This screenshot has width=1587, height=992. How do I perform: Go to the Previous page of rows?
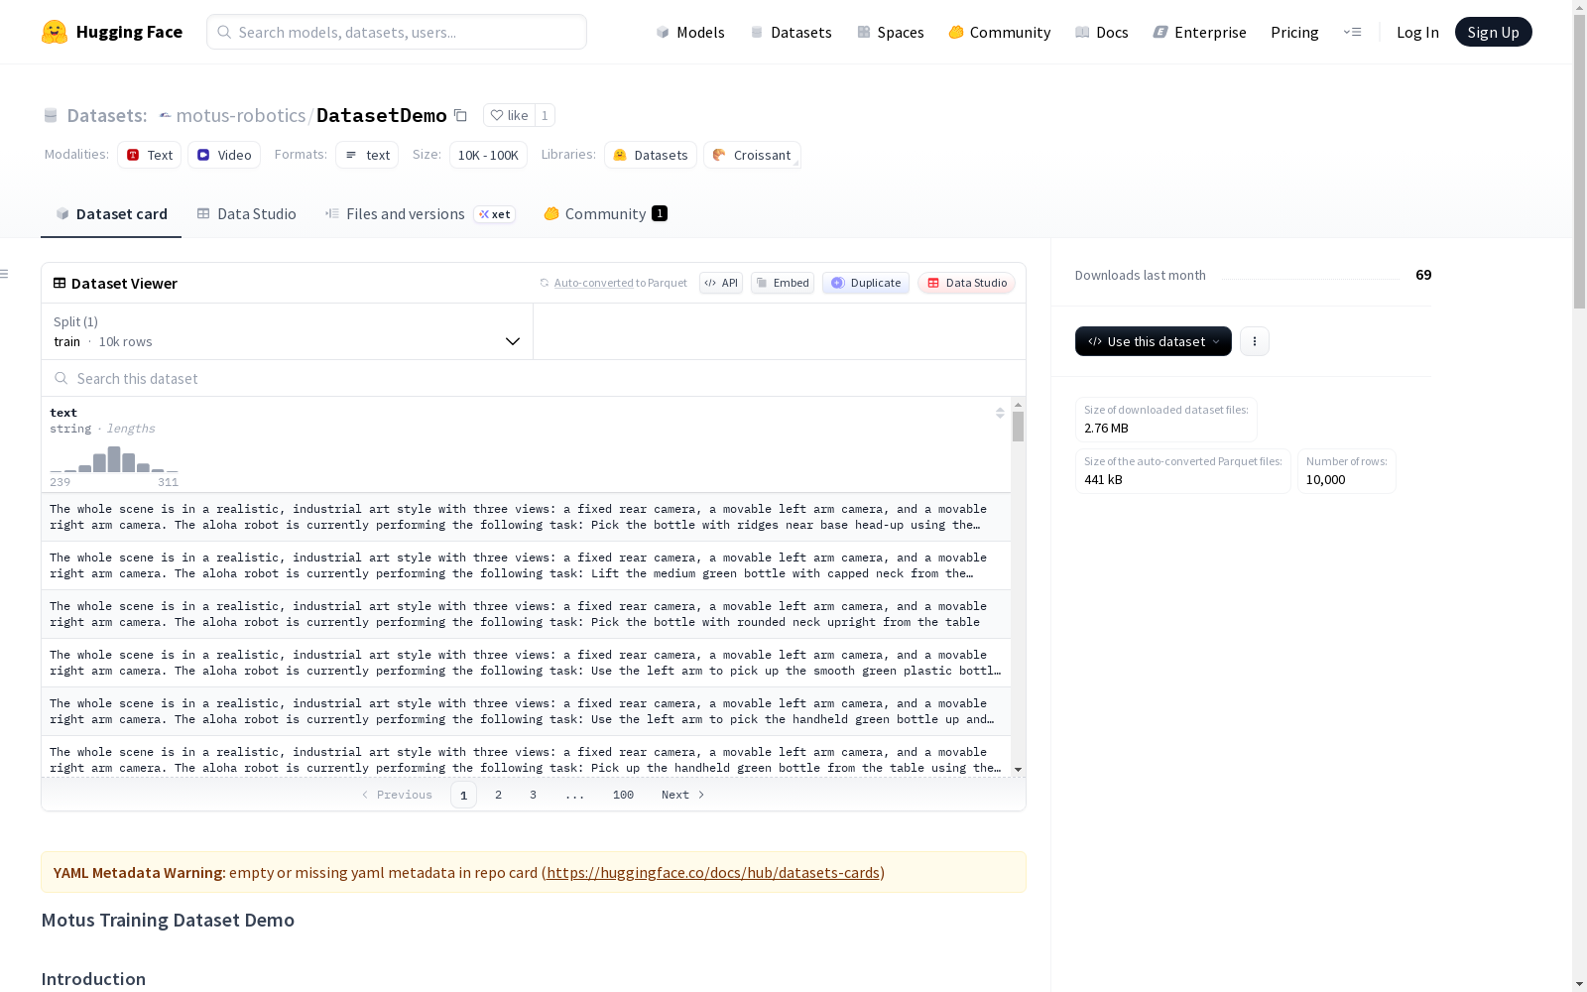[x=397, y=795]
